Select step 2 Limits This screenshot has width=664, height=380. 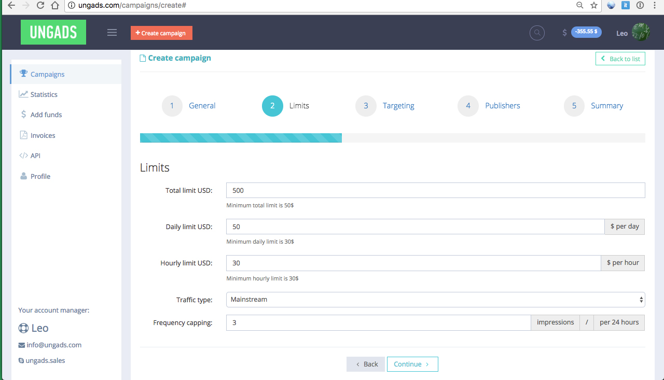pyautogui.click(x=286, y=106)
